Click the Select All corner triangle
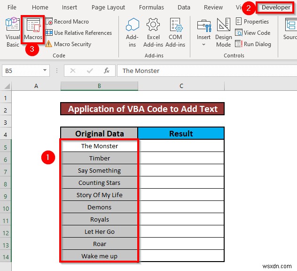The width and height of the screenshot is (297, 271). (7, 86)
